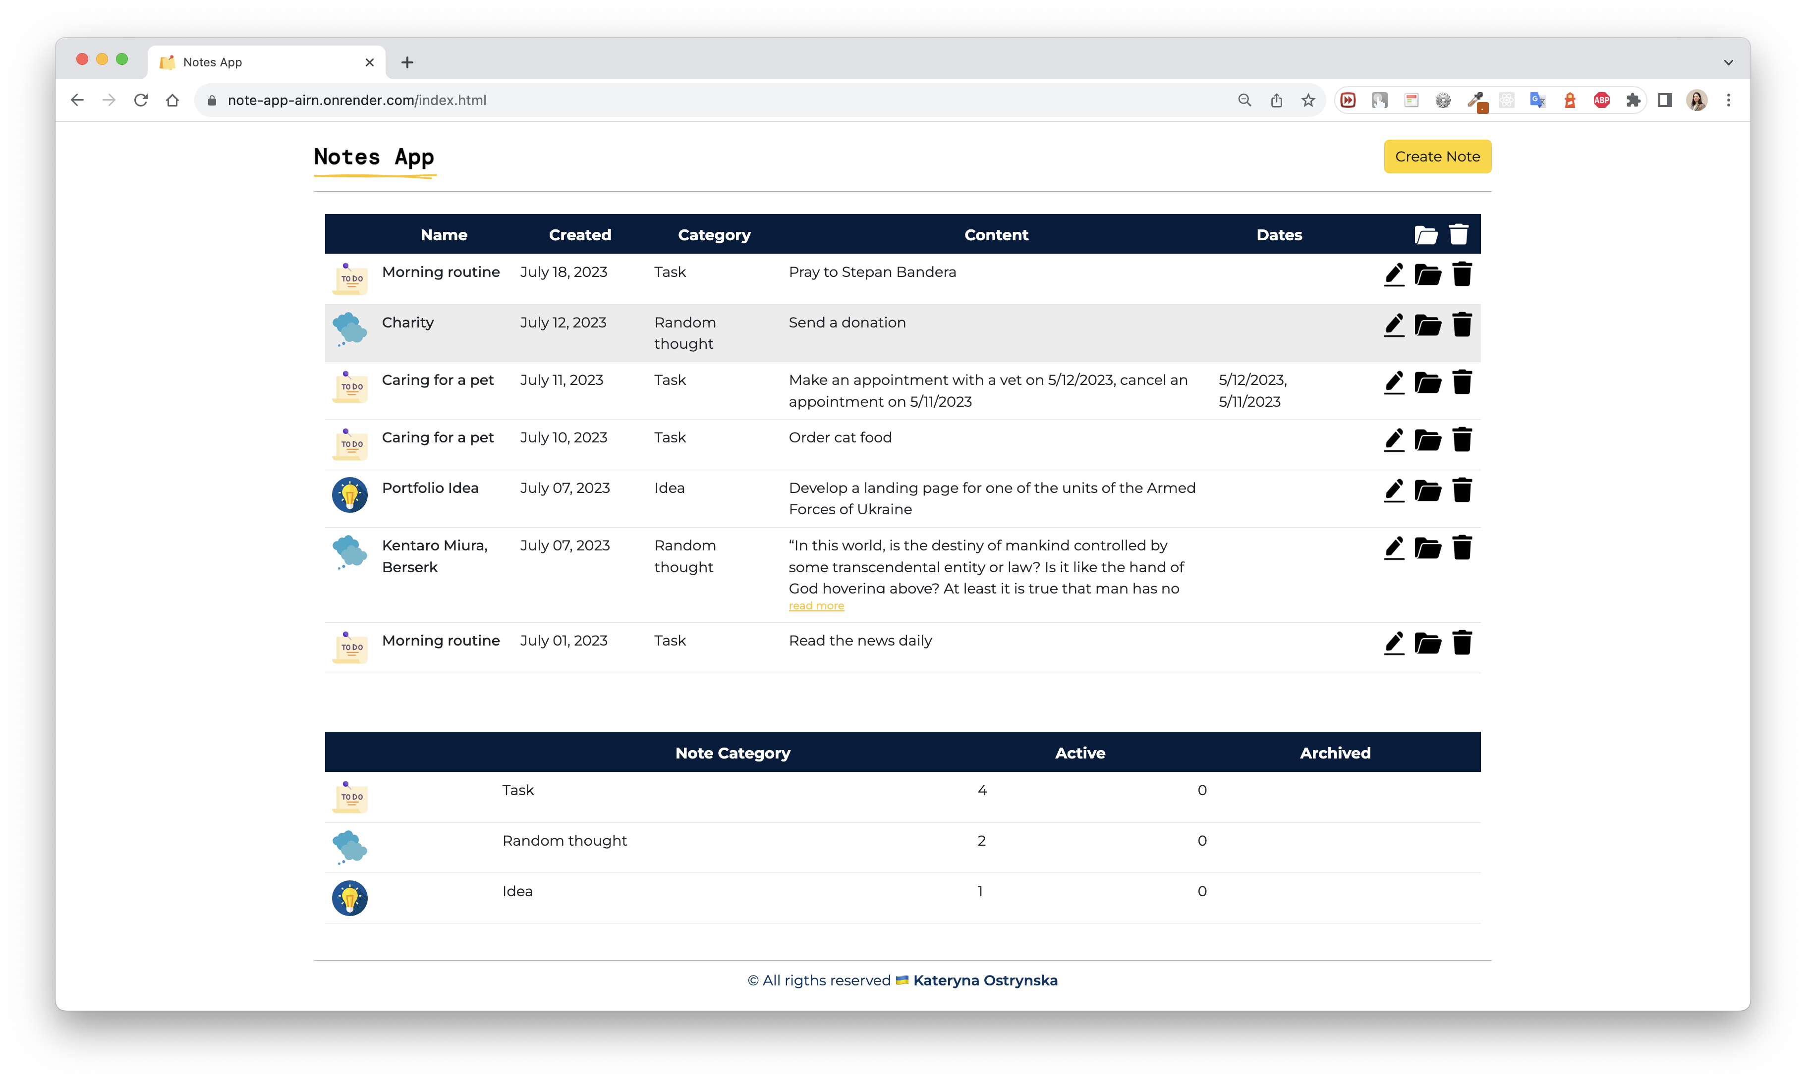Image resolution: width=1806 pixels, height=1084 pixels.
Task: Edit the Charity note
Action: tap(1394, 325)
